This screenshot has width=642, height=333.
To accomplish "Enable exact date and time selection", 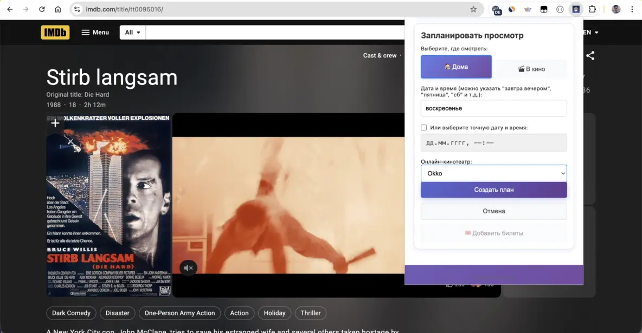I will coord(423,127).
